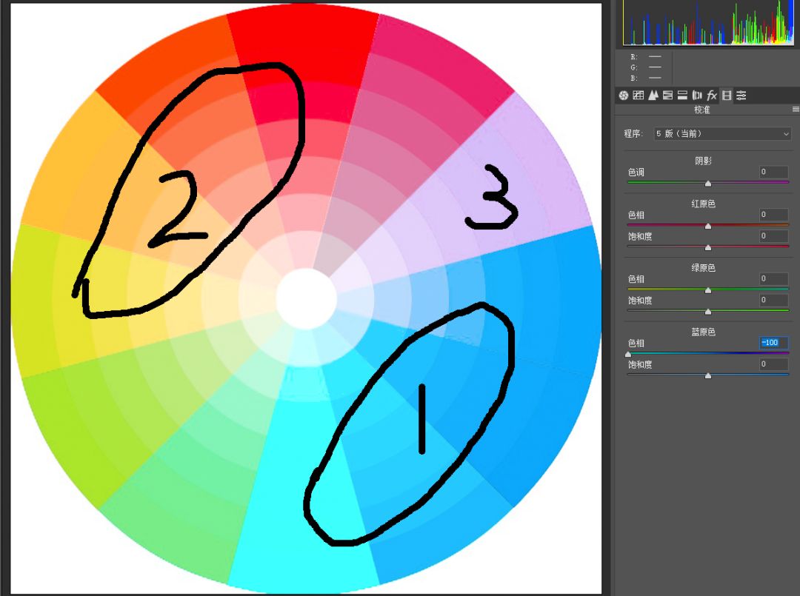Focus the 绿原色 饱和度 value field
The width and height of the screenshot is (800, 596).
[773, 301]
